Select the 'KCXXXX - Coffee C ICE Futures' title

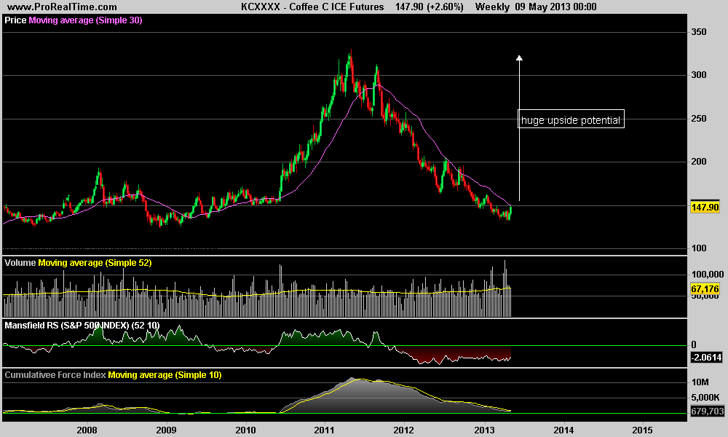(313, 7)
